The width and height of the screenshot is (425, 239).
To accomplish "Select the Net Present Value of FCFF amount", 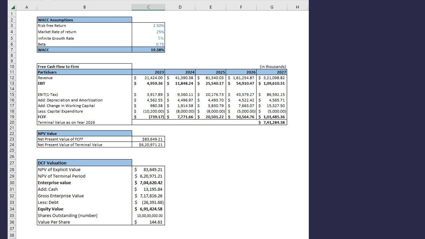I will click(x=148, y=139).
